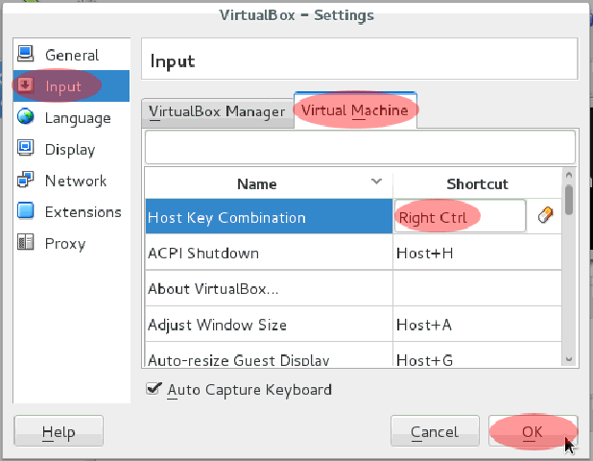Switch to VirtualBox Manager tab
Image resolution: width=593 pixels, height=461 pixels.
(x=218, y=112)
